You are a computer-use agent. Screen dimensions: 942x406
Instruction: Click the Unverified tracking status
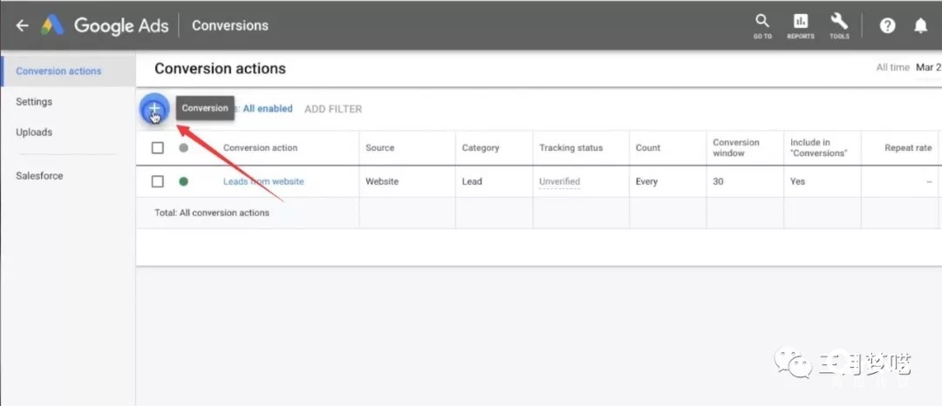pos(559,181)
